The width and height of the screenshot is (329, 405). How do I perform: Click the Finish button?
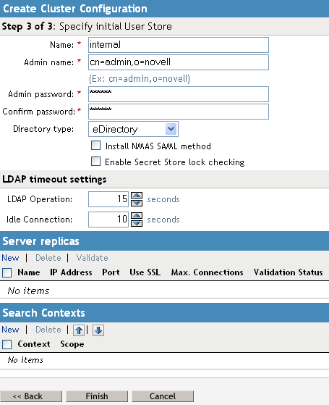[97, 396]
